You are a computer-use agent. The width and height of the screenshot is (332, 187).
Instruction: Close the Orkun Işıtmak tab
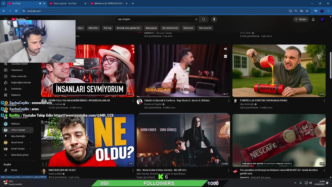85,3
